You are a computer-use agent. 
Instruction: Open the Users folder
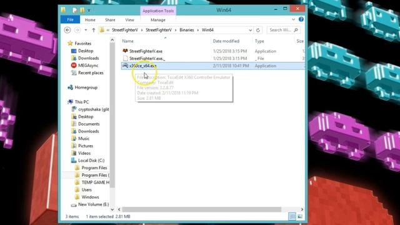pos(86,190)
